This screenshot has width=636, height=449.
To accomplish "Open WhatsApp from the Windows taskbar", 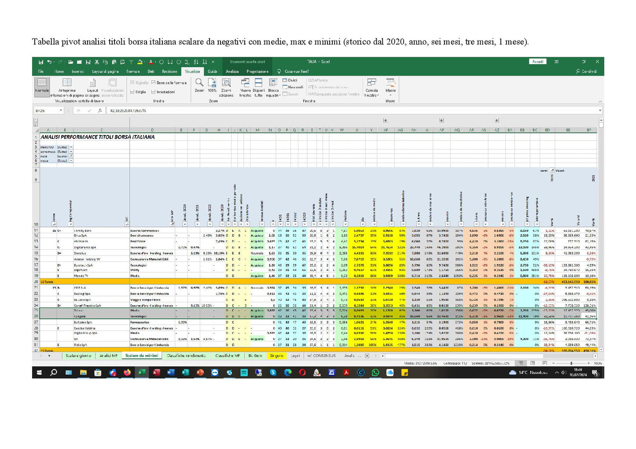I will pos(375,372).
